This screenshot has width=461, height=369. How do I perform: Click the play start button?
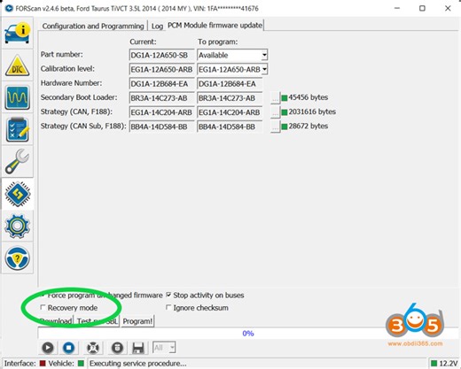point(48,348)
